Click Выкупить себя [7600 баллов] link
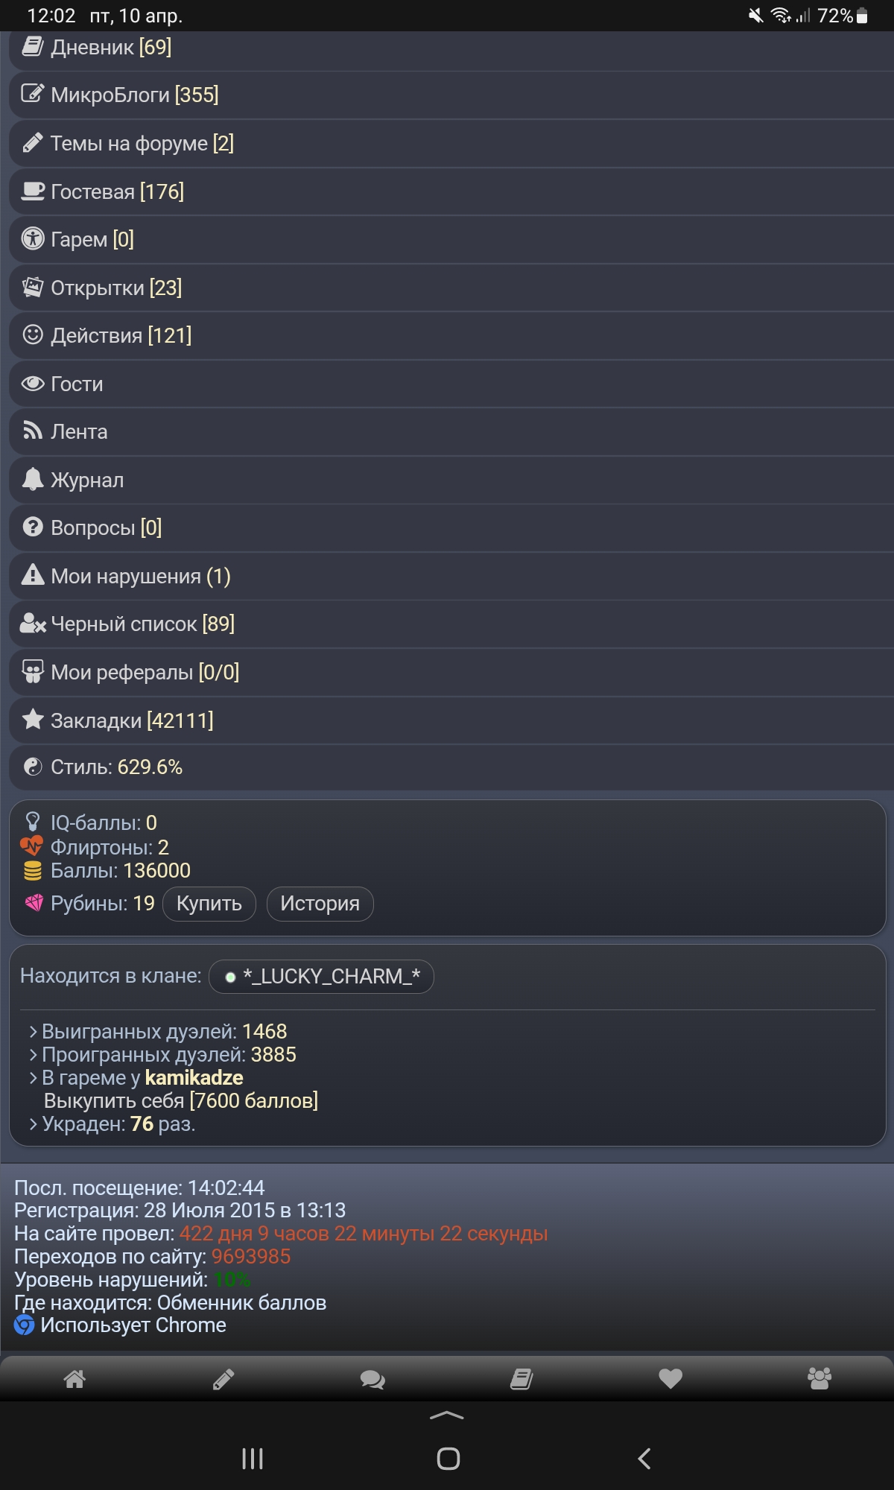 click(x=181, y=1100)
